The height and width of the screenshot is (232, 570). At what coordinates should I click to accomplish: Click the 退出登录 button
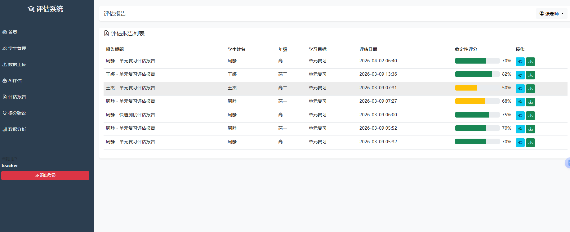point(45,176)
